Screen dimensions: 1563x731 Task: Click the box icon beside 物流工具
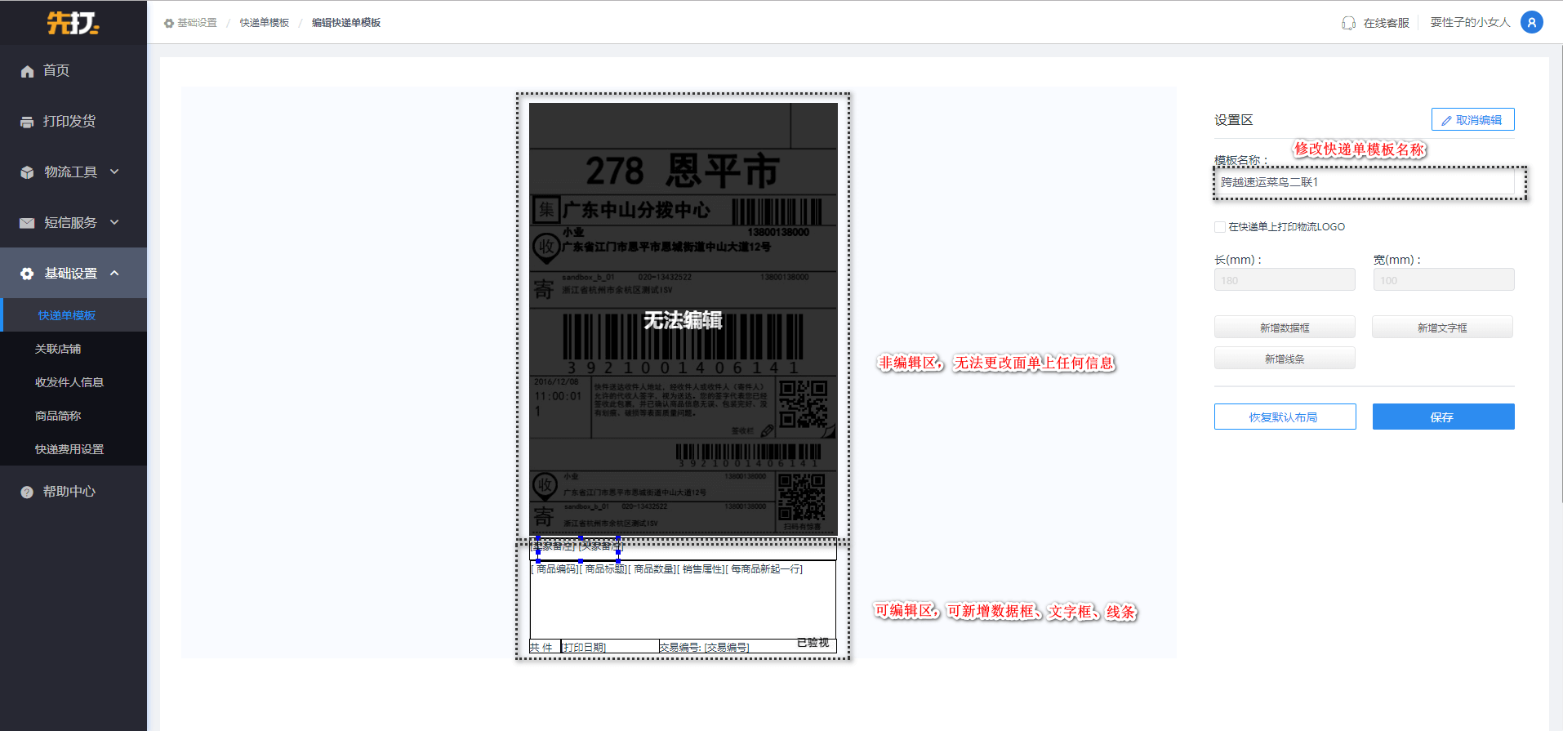(x=27, y=172)
